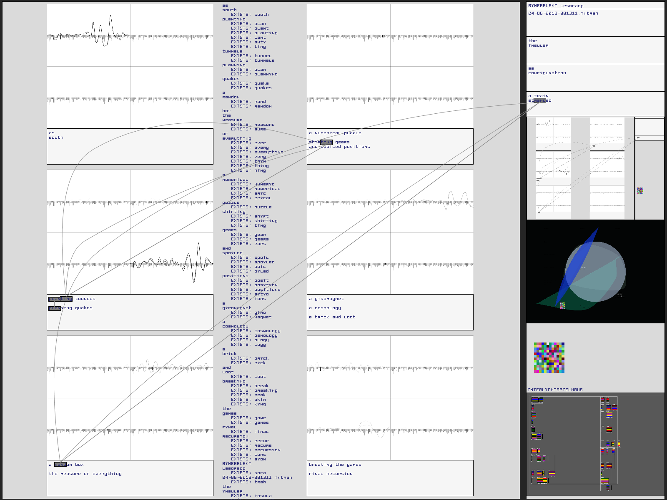Open the miniature waveform grid overview
667x500 pixels.
(x=579, y=168)
